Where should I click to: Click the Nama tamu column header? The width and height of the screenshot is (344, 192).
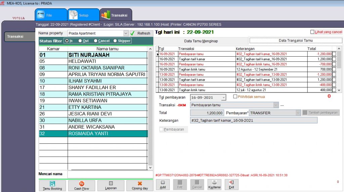107,49
